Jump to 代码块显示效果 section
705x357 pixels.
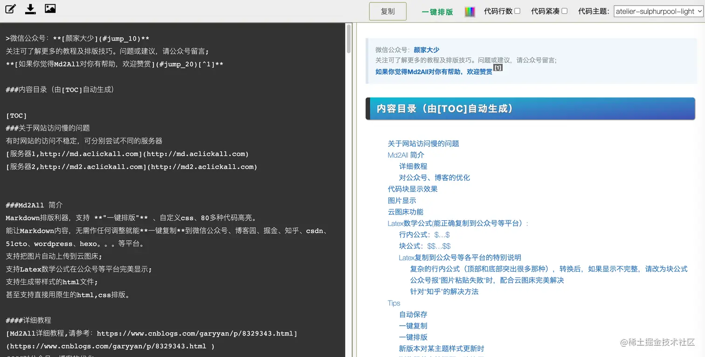click(413, 189)
